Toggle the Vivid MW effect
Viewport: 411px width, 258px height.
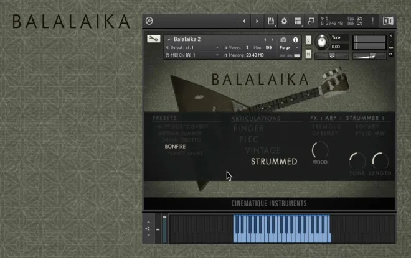(370, 133)
